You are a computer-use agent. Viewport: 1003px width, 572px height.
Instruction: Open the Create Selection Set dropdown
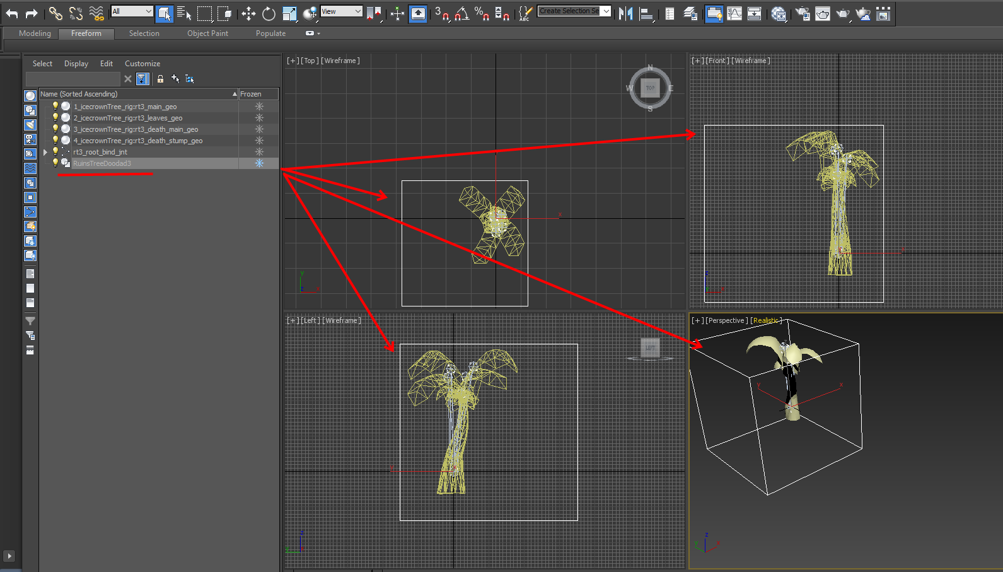coord(606,11)
